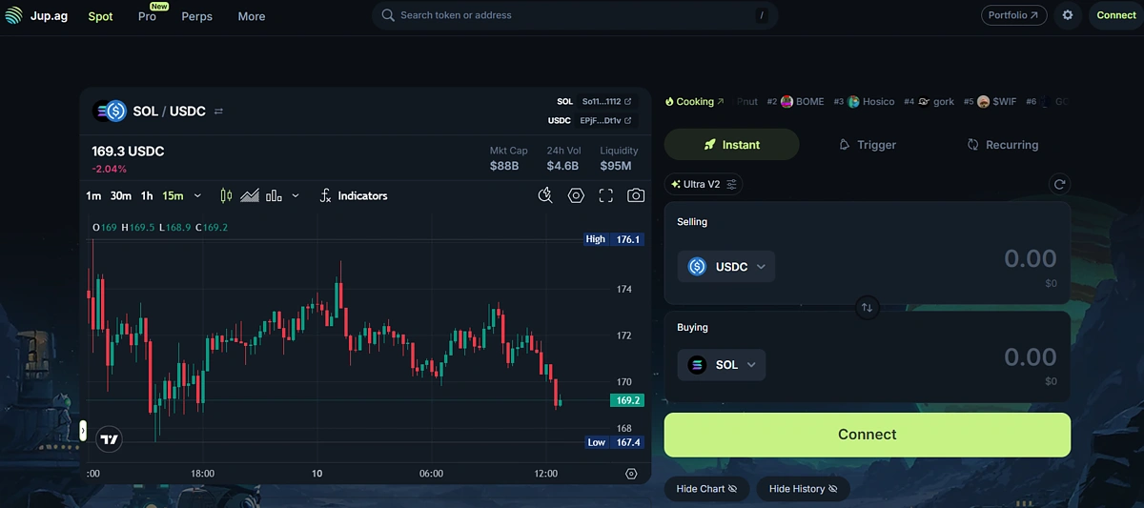Viewport: 1144px width, 508px height.
Task: Click the top-right Connect button
Action: (x=1116, y=15)
